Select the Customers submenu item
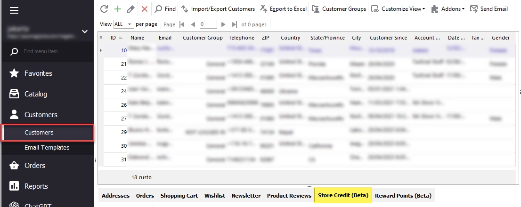Screen dimensions: 521x207 tap(48, 132)
